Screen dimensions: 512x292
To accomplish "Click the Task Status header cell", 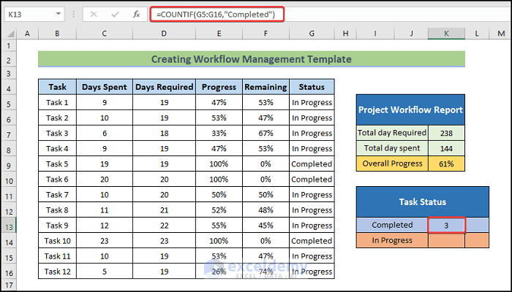I will [x=423, y=202].
